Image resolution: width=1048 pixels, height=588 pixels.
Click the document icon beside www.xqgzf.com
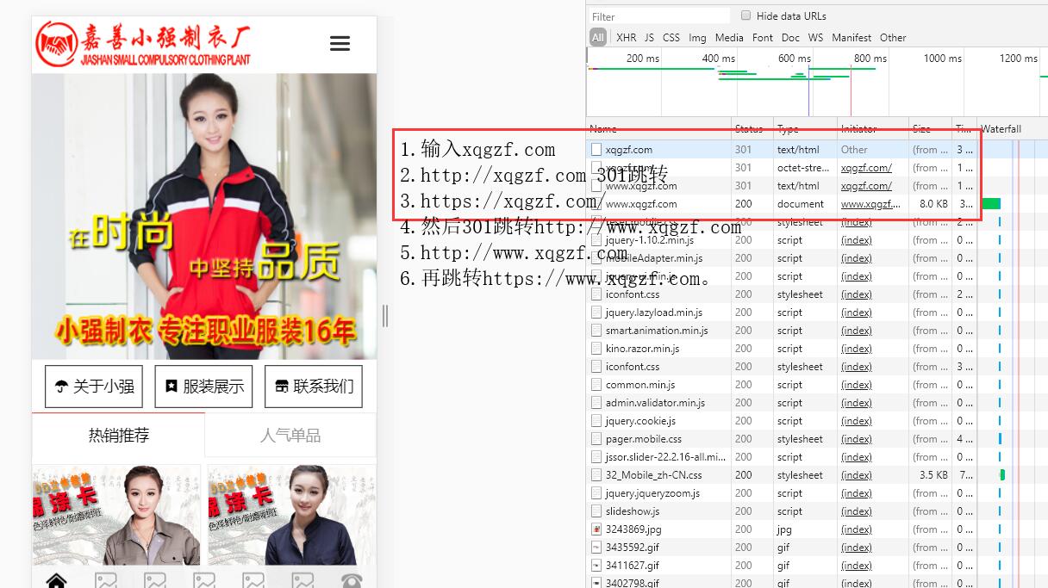point(595,204)
